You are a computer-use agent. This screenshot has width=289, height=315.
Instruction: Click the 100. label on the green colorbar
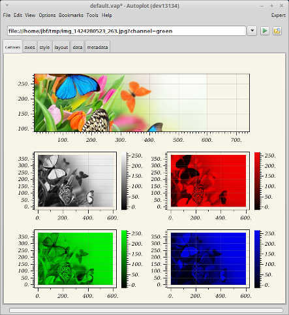(137, 264)
